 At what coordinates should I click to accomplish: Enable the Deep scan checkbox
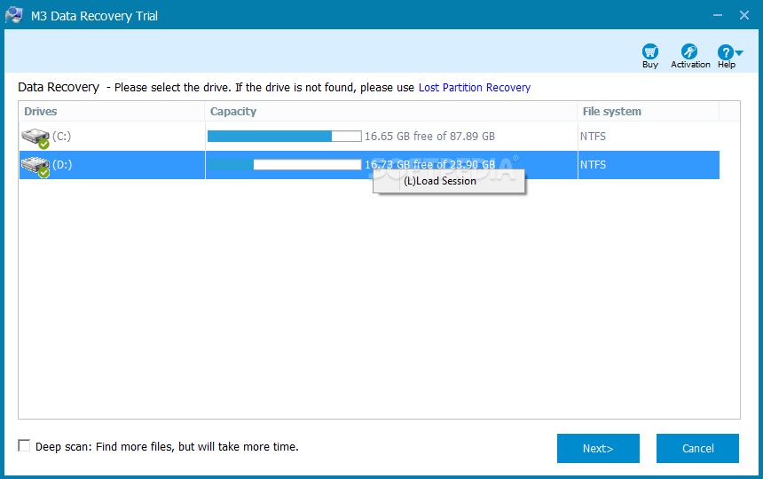pos(24,445)
